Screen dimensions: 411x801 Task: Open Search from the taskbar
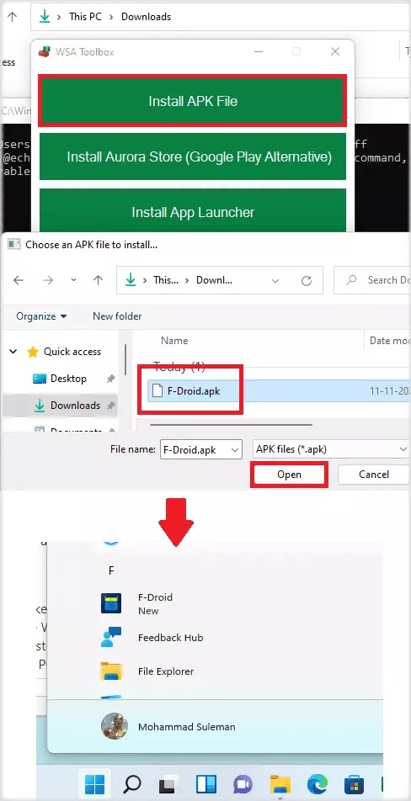(x=132, y=783)
